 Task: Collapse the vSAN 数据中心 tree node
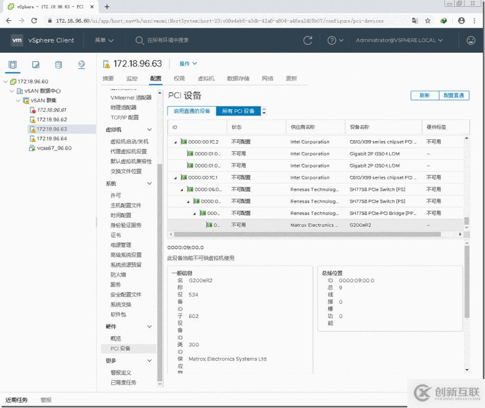coord(12,91)
